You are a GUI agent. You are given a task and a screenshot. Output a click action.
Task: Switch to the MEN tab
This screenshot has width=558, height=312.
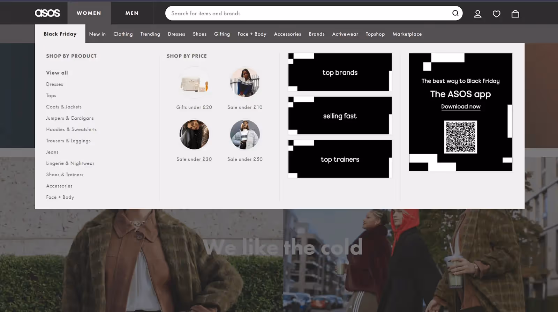point(132,13)
